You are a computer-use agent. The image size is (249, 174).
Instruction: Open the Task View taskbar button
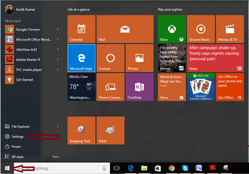117,168
